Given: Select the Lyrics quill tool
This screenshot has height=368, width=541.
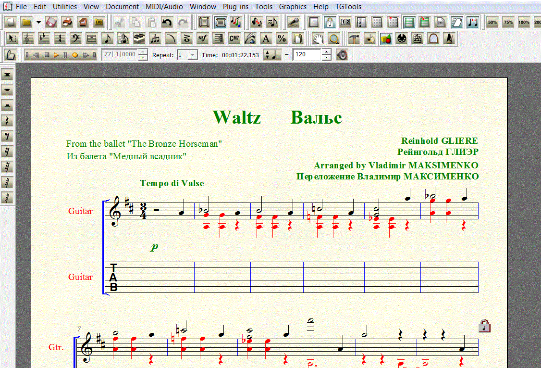Looking at the screenshot, I should coord(250,38).
